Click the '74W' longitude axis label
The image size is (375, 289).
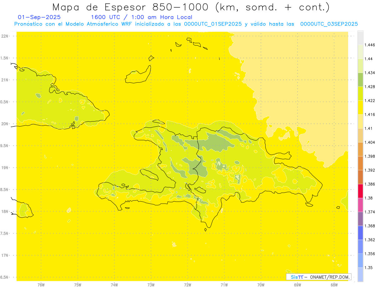tap(114, 285)
